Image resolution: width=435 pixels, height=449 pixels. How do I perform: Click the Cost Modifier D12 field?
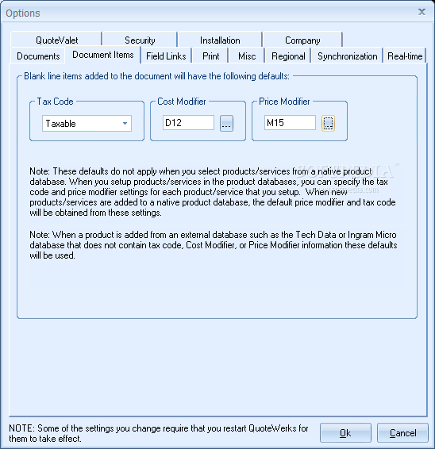188,122
